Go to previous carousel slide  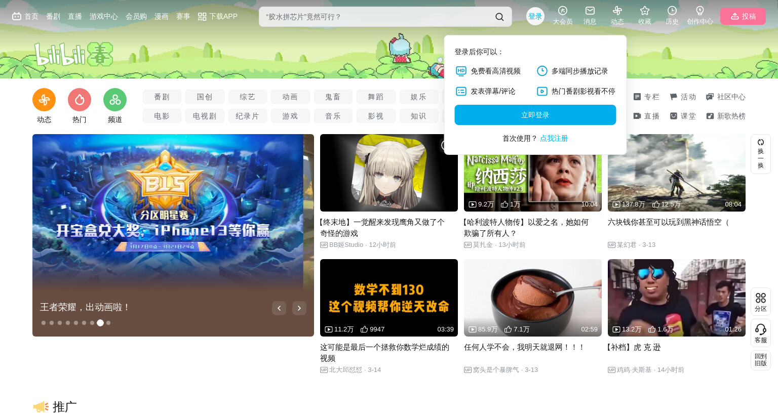coord(279,308)
